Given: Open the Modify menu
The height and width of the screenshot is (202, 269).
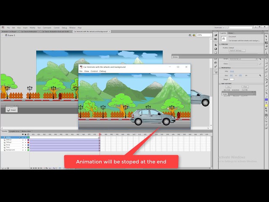Looking at the screenshot, I should pyautogui.click(x=32, y=28).
